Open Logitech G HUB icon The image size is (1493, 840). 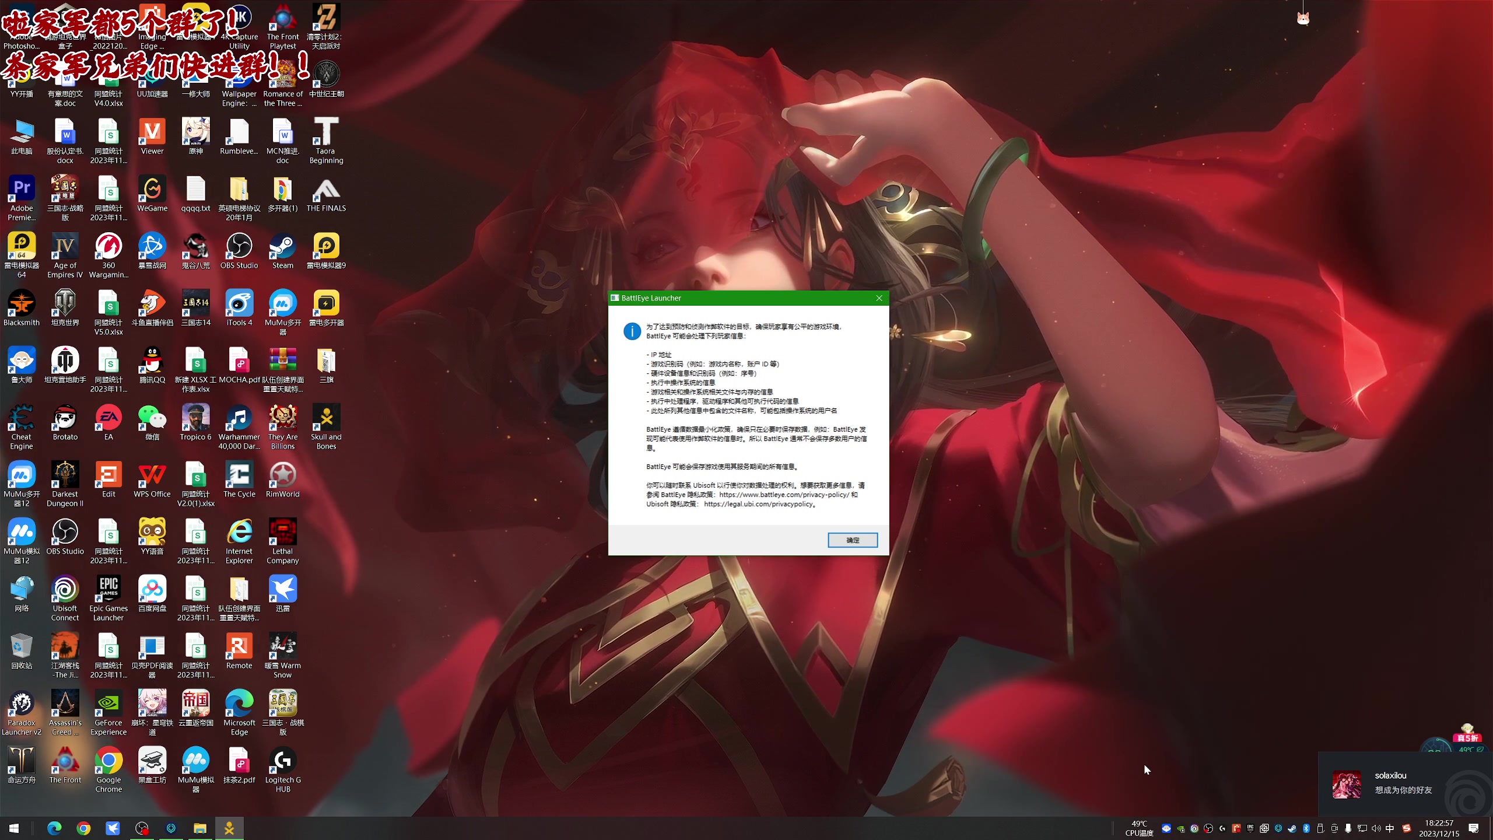[283, 770]
